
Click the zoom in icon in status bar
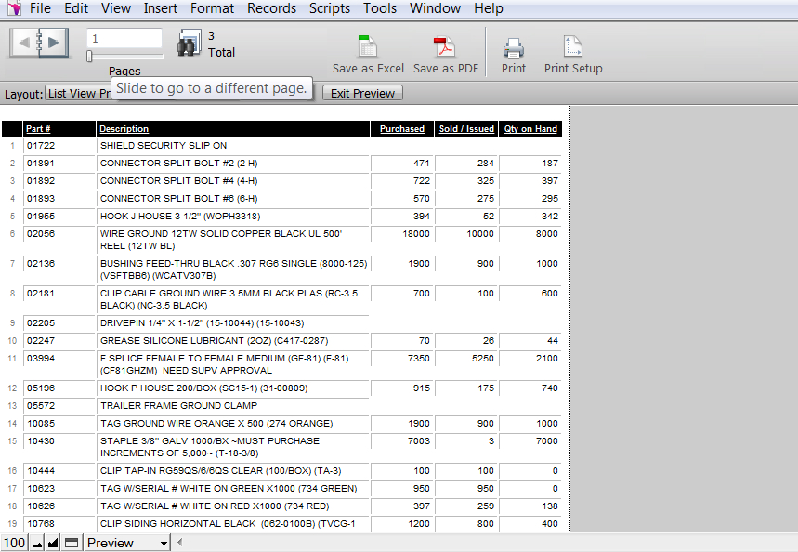coord(54,543)
